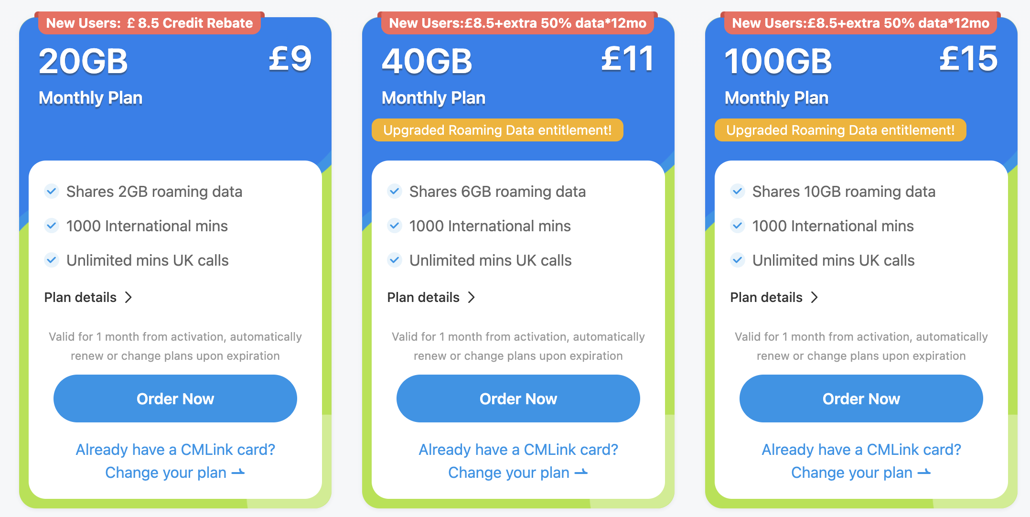Click arrow icon after Change your plan in 100GB card

coord(924,473)
